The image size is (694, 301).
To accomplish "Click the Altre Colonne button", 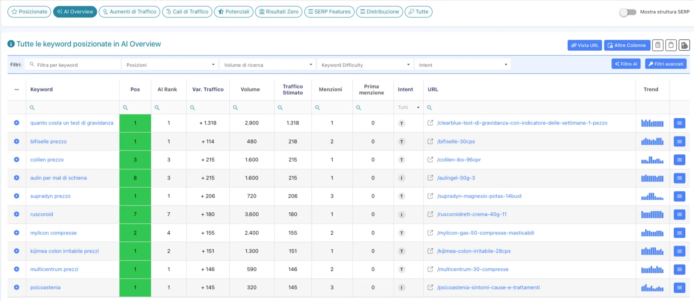I will tap(627, 45).
